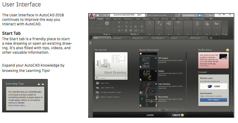This screenshot has width=238, height=123.
Task: Click the A360 connect button
Action: (x=214, y=86)
